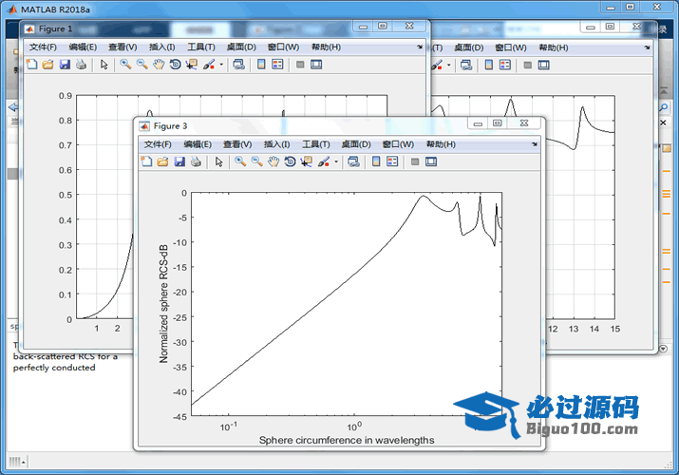Open 文件(F) menu in Figure 1
Screen dimensions: 679x475
pyautogui.click(x=43, y=47)
